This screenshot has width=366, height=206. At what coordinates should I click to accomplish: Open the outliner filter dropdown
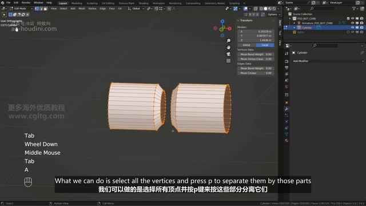pyautogui.click(x=355, y=9)
